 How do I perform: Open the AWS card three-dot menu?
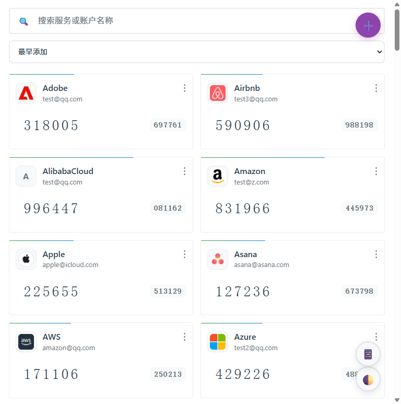click(184, 337)
